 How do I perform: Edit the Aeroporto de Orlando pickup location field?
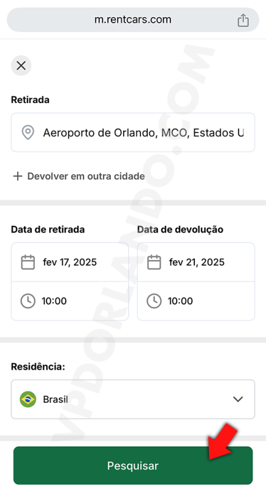[x=133, y=133]
